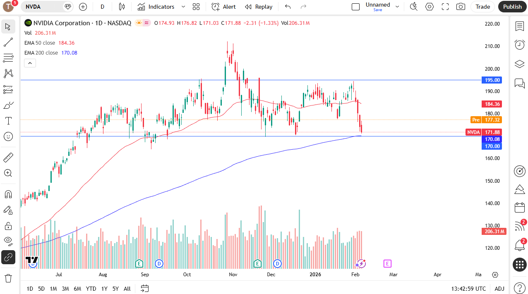The height and width of the screenshot is (294, 528).
Task: Open watchlist and details panel
Action: (519, 26)
